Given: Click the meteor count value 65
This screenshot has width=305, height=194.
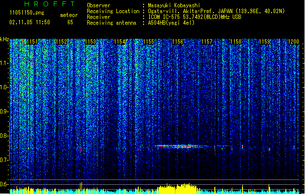Looking at the screenshot, I should click(x=70, y=22).
